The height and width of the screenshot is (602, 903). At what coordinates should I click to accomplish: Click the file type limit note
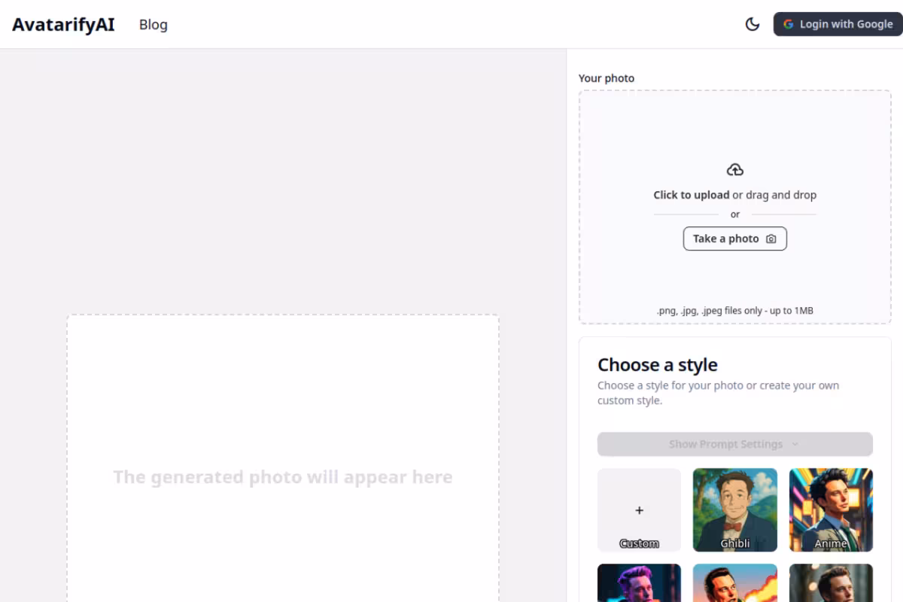pos(735,310)
